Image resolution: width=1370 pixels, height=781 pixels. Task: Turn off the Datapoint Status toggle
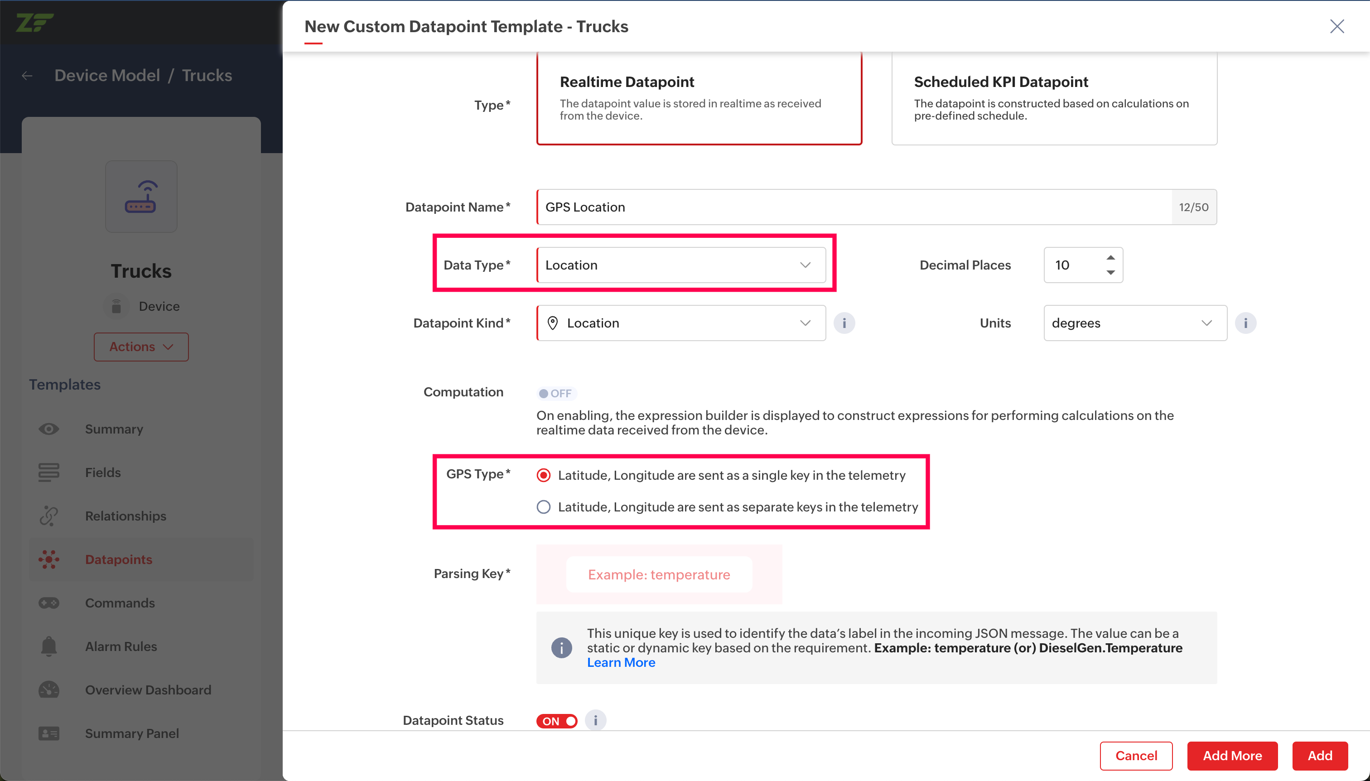click(557, 721)
